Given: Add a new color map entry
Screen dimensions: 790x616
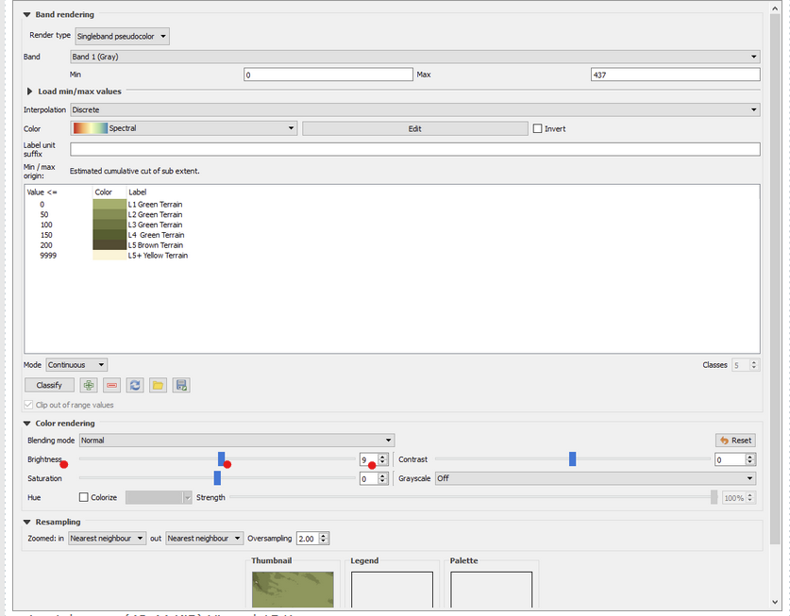Looking at the screenshot, I should click(89, 385).
